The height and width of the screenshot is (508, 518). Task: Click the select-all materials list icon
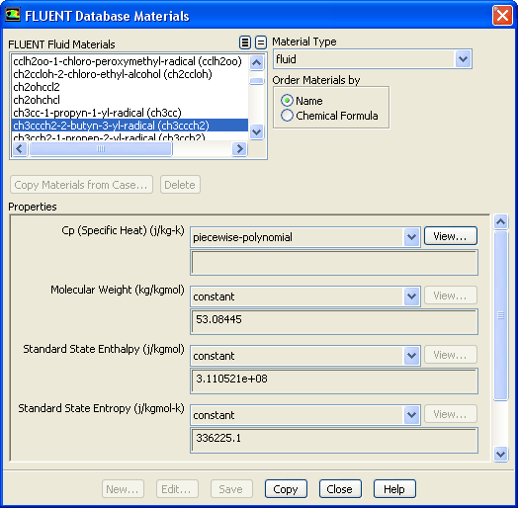pyautogui.click(x=245, y=42)
